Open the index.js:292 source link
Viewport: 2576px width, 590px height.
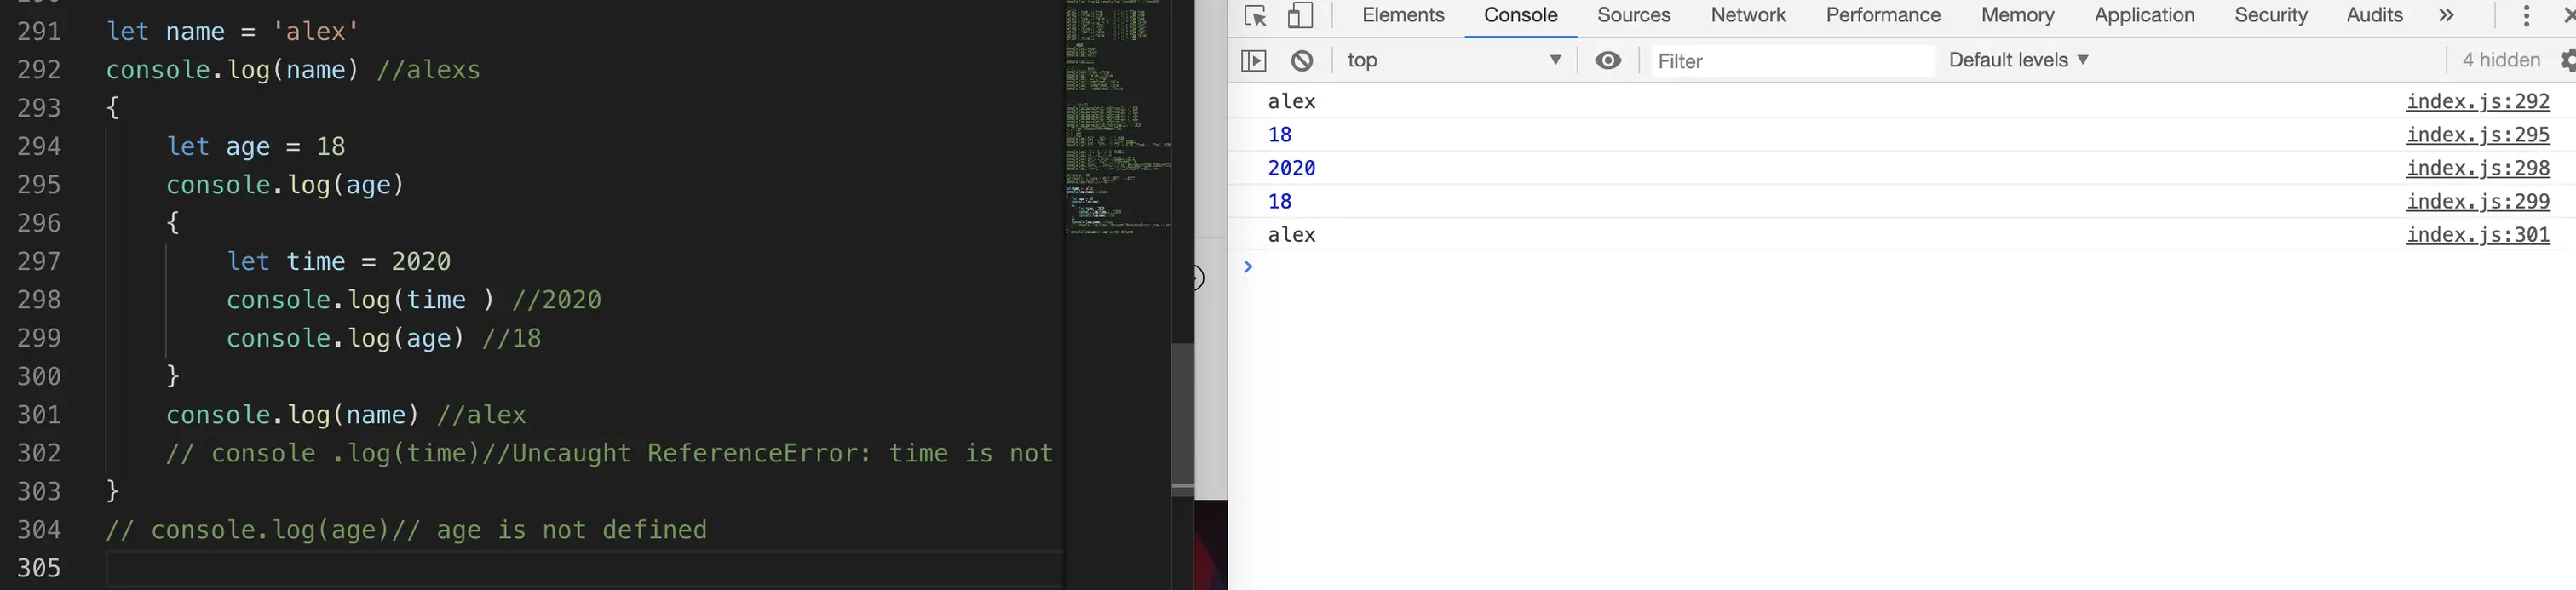[x=2478, y=101]
